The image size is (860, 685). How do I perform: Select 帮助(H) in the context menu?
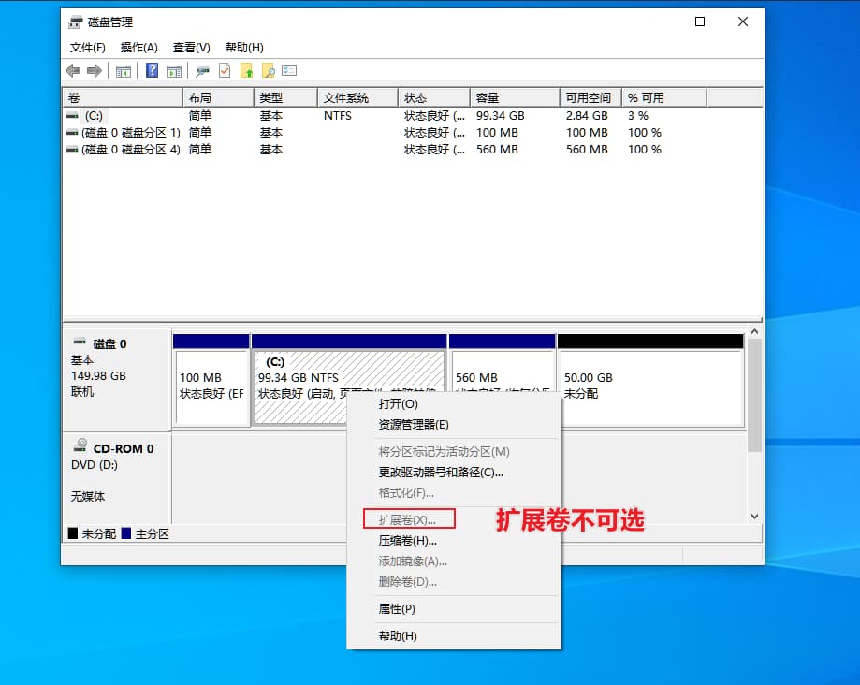(454, 636)
